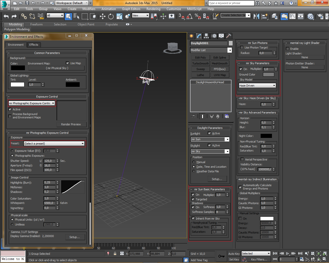Open the Curve Editor icon
The width and height of the screenshot is (329, 263).
[x=293, y=16]
